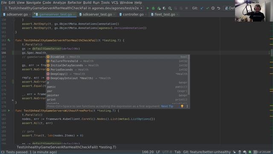Switch to sdkserver.go tab
273x154 pixels.
point(17,15)
